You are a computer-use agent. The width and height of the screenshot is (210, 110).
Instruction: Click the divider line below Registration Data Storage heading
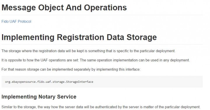coord(102,45)
